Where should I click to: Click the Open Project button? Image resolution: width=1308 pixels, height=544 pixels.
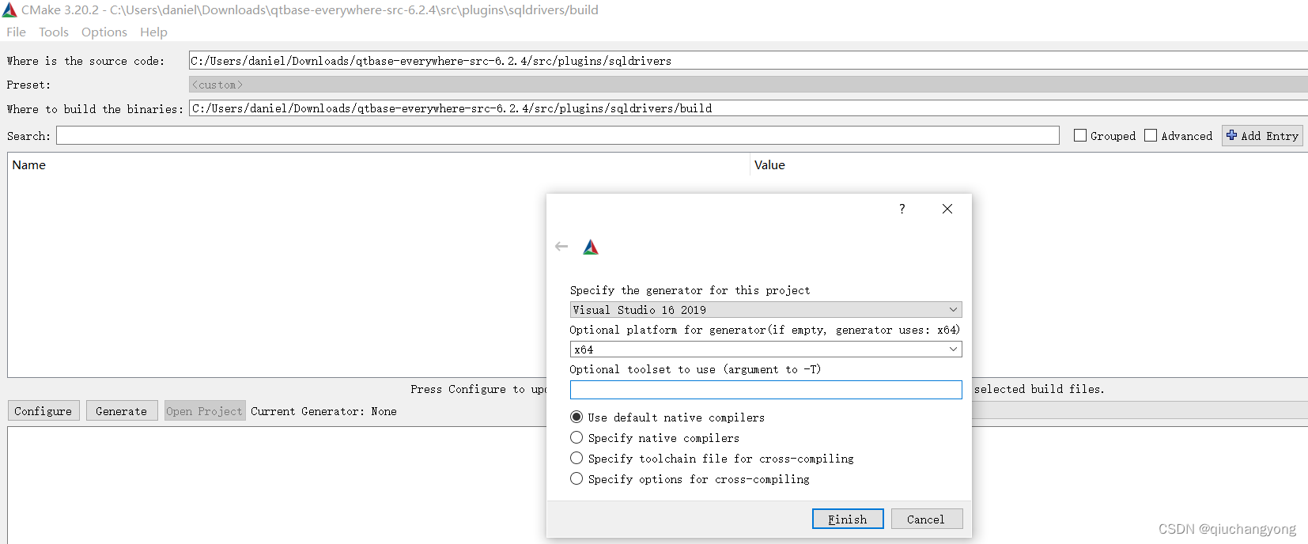point(205,410)
